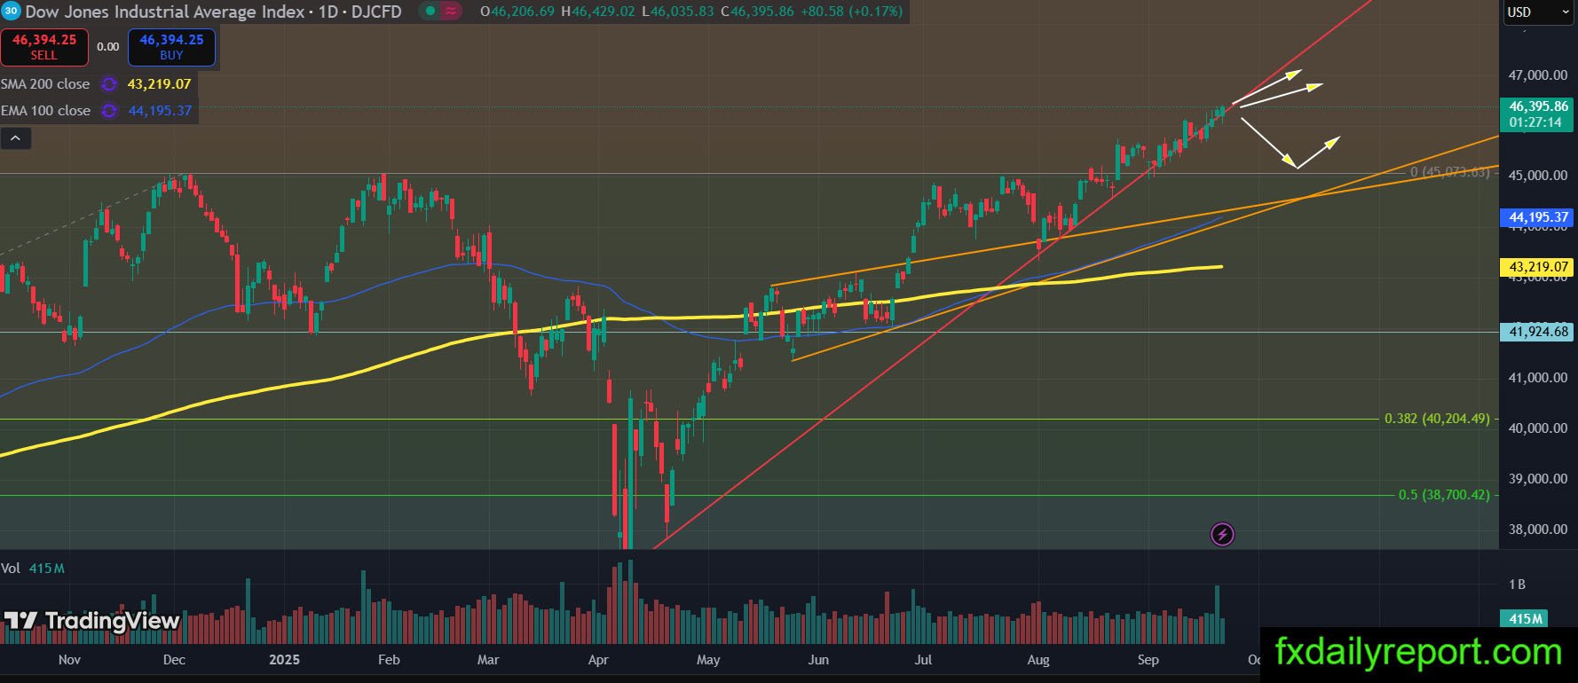The width and height of the screenshot is (1578, 683).
Task: Click the Sep label on time axis
Action: pyautogui.click(x=1148, y=660)
